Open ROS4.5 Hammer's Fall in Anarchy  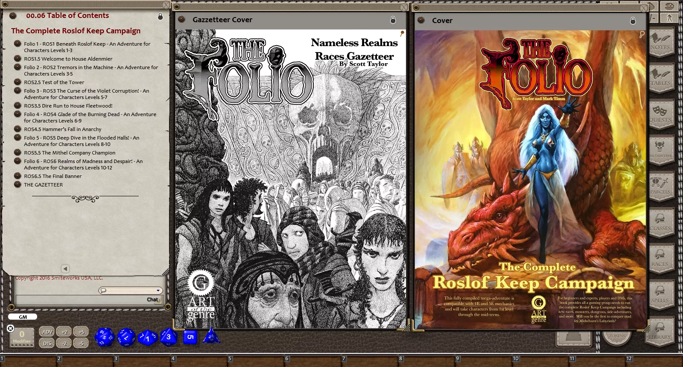point(62,129)
